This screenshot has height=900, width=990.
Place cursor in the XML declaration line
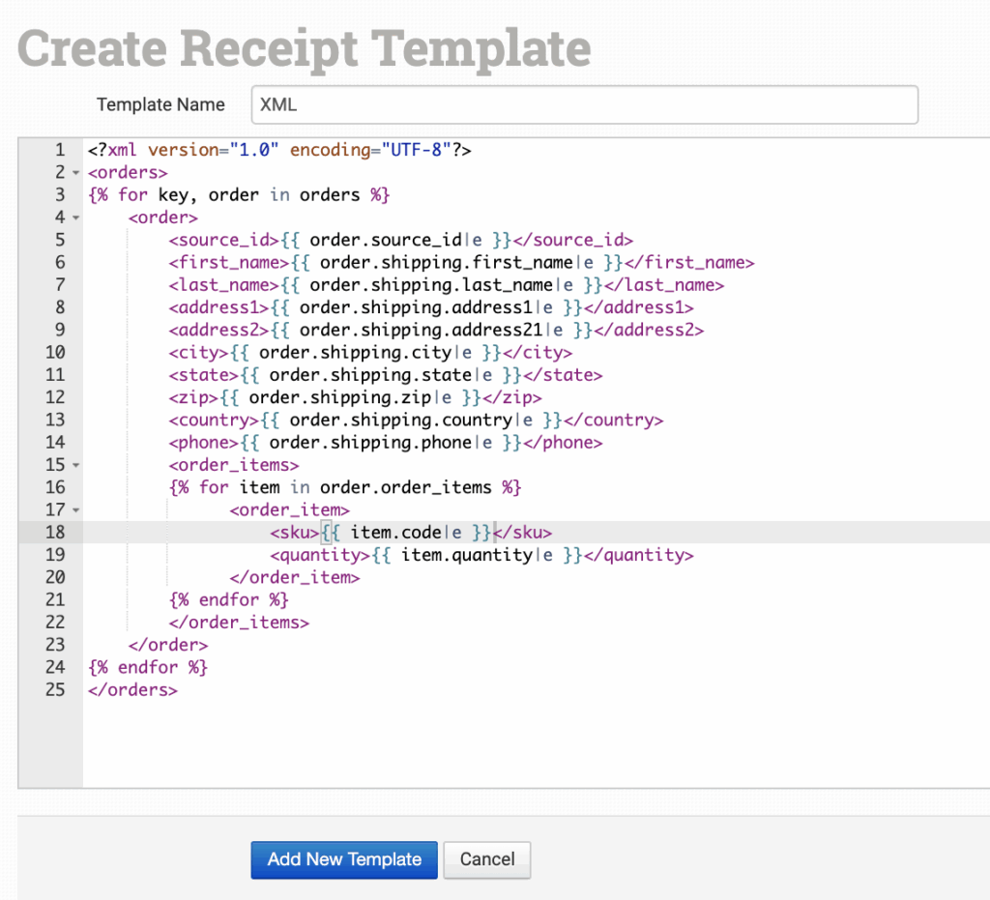coord(278,150)
